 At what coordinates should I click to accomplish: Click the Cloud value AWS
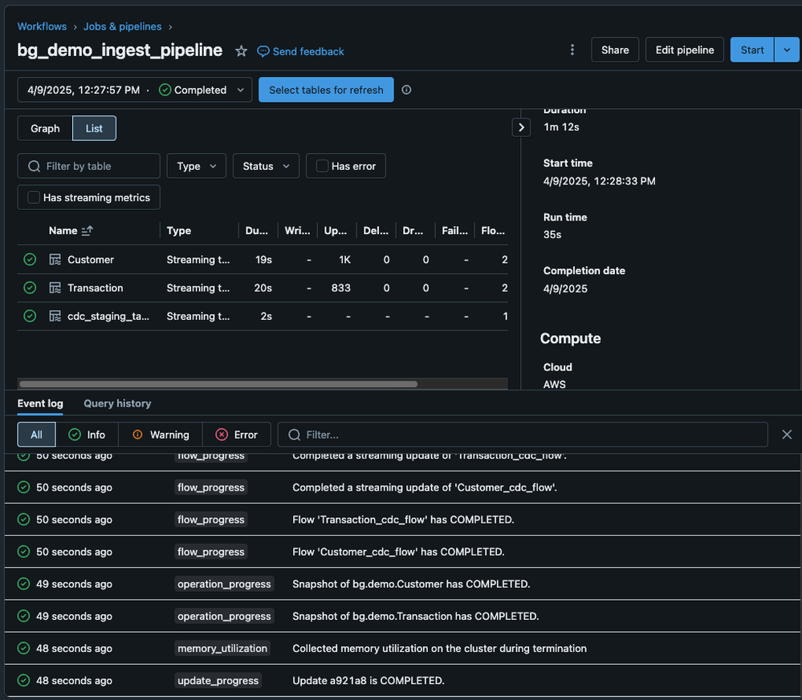click(x=555, y=385)
